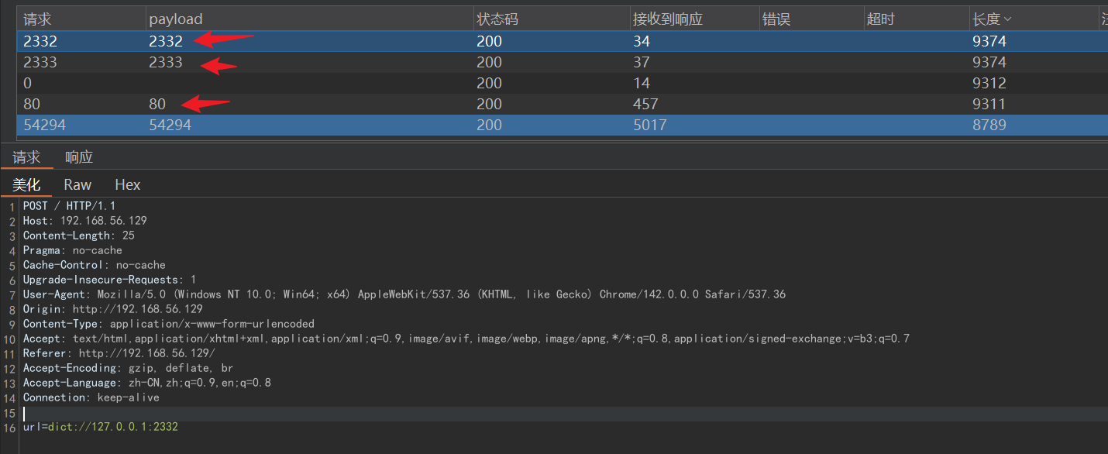Select the 美化 view tab

point(26,184)
